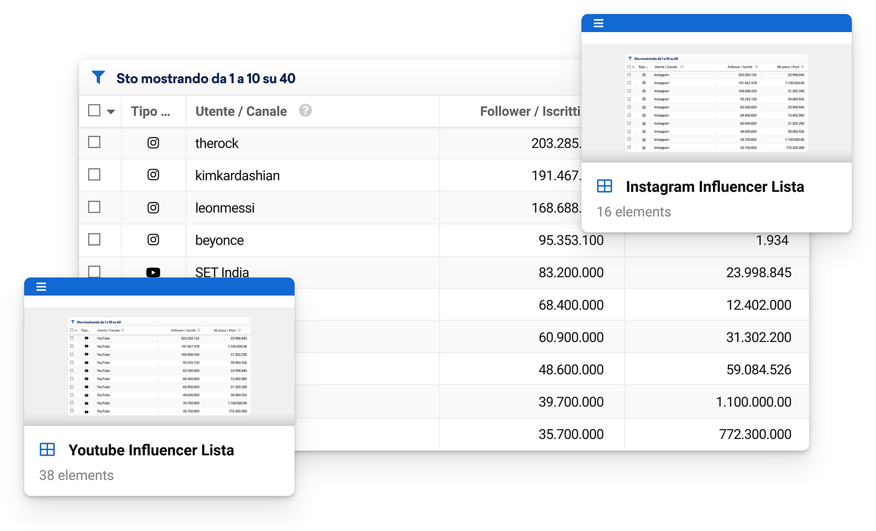Click the blue filter funnel icon

(98, 78)
